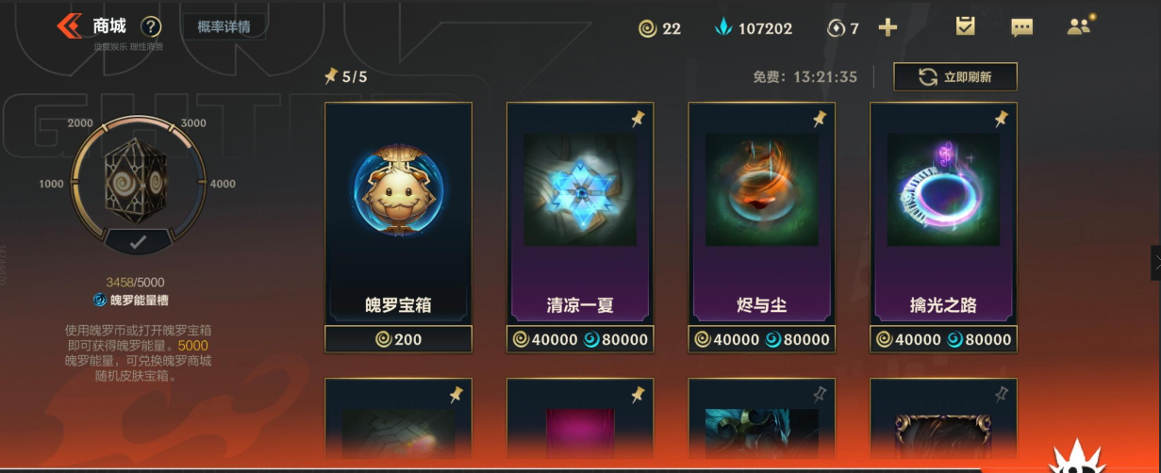This screenshot has height=473, width=1161.
Task: Click the 立即刷新 refresh button
Action: [955, 77]
